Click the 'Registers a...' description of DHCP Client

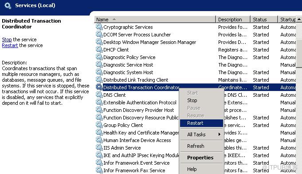click(x=233, y=50)
